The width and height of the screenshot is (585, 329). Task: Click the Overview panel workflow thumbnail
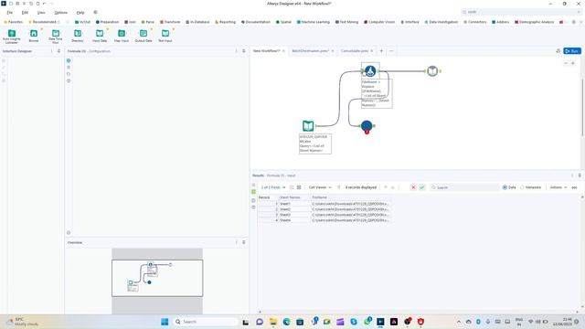pyautogui.click(x=157, y=278)
